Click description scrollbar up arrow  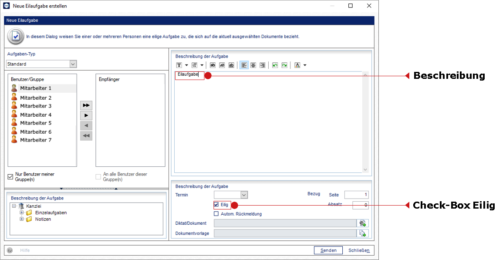point(365,75)
